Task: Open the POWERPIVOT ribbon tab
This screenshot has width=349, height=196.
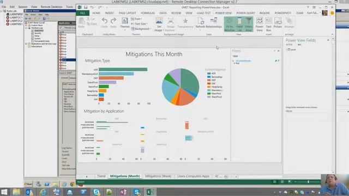Action: pos(282,13)
